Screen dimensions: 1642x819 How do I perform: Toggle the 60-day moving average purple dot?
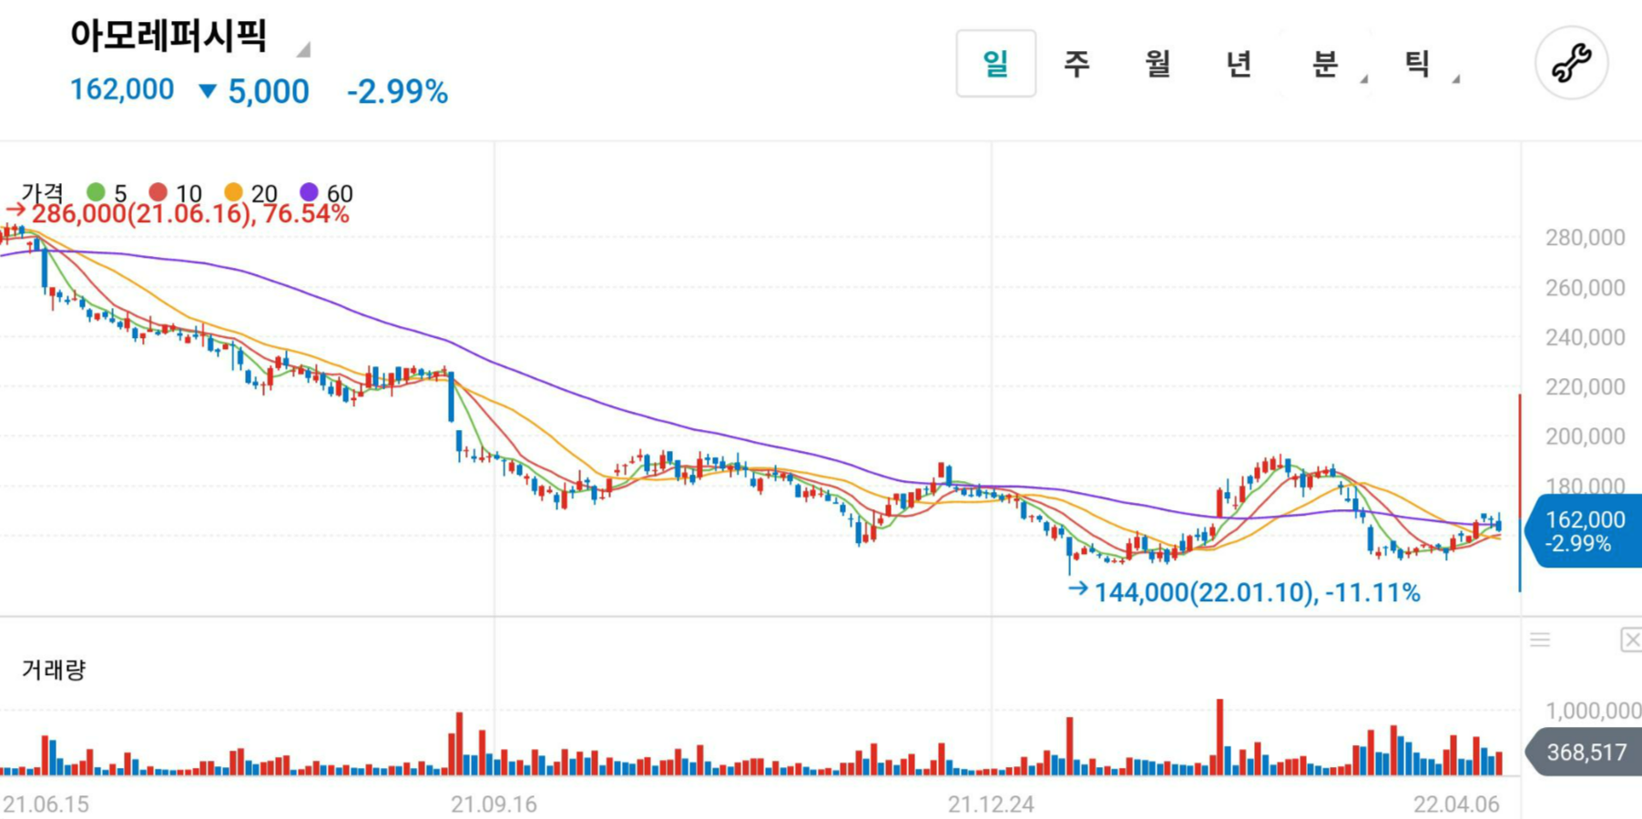coord(310,192)
